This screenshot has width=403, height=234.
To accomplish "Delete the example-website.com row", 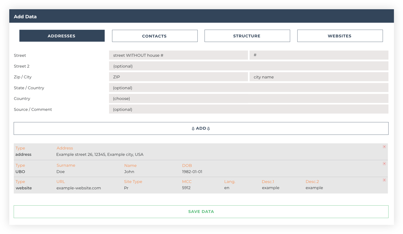I will [x=384, y=180].
